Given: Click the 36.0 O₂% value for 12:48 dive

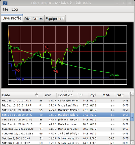Looking at the screenshot, I should click(111, 138).
